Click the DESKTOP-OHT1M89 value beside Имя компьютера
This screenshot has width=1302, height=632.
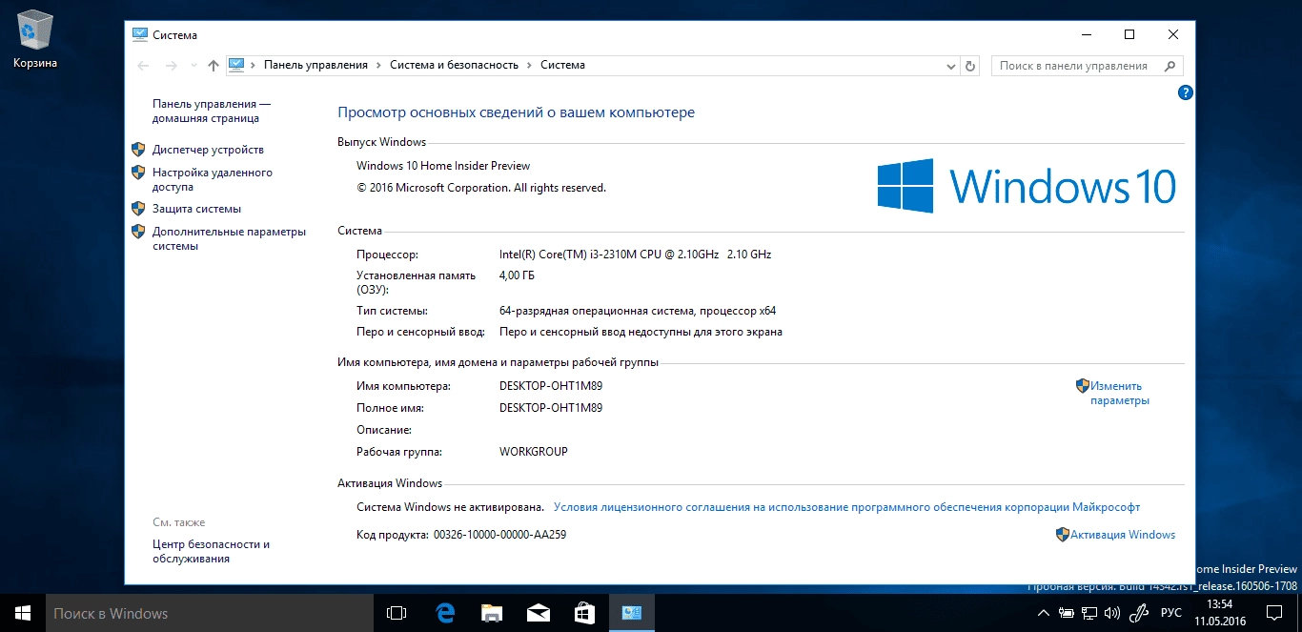551,386
